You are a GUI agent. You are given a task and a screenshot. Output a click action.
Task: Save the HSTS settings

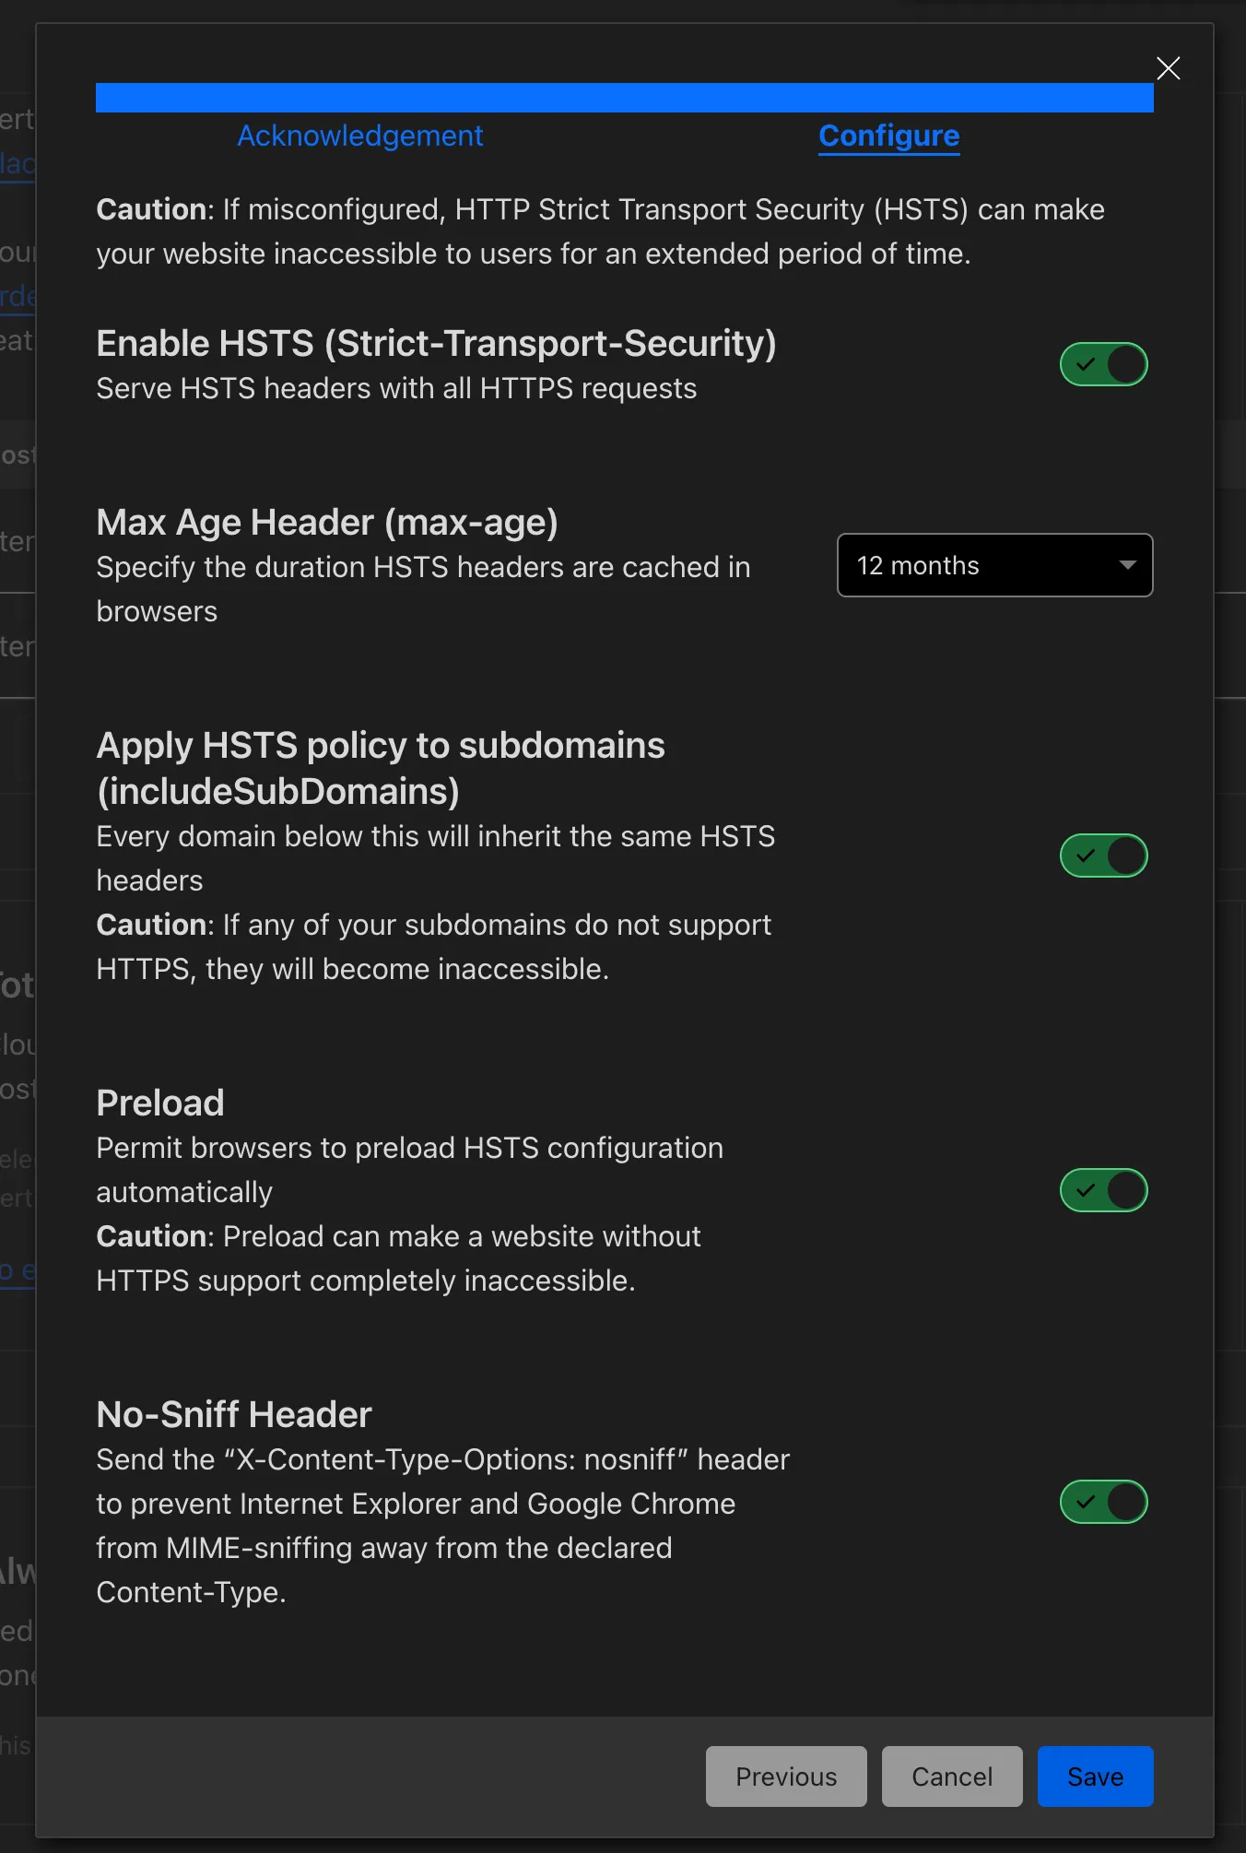(1096, 1776)
